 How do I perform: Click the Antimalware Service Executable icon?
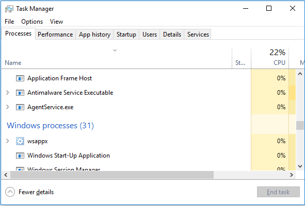(x=20, y=93)
